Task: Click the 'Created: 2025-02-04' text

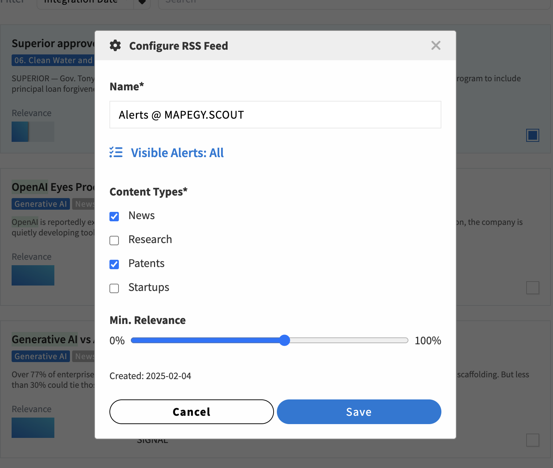Action: point(150,376)
